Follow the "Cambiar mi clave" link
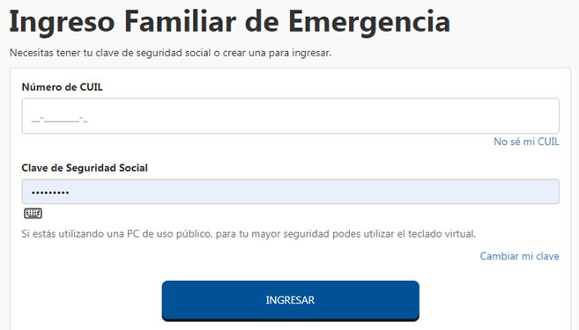 point(519,256)
